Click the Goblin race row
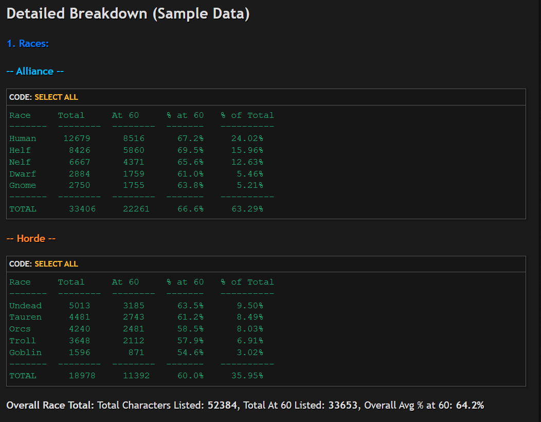The image size is (541, 422). pyautogui.click(x=136, y=353)
